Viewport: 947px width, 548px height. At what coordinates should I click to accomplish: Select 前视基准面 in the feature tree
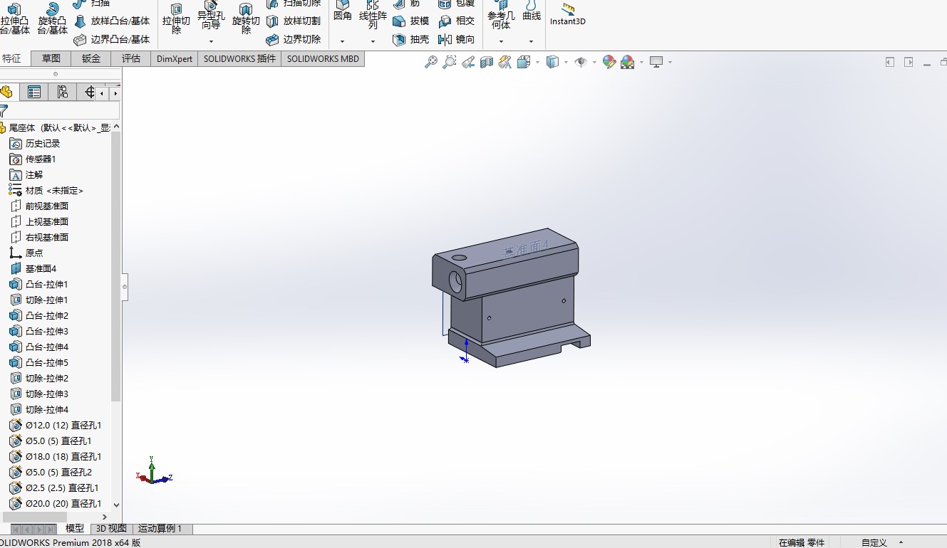tap(38, 206)
